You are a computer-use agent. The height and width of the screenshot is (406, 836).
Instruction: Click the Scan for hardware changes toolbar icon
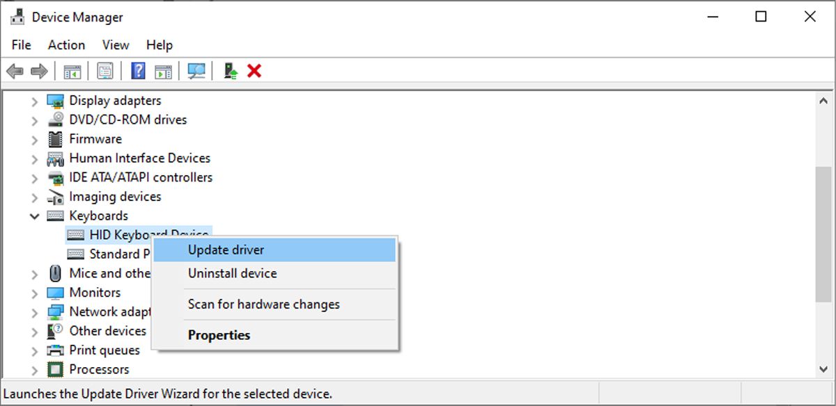(x=196, y=70)
